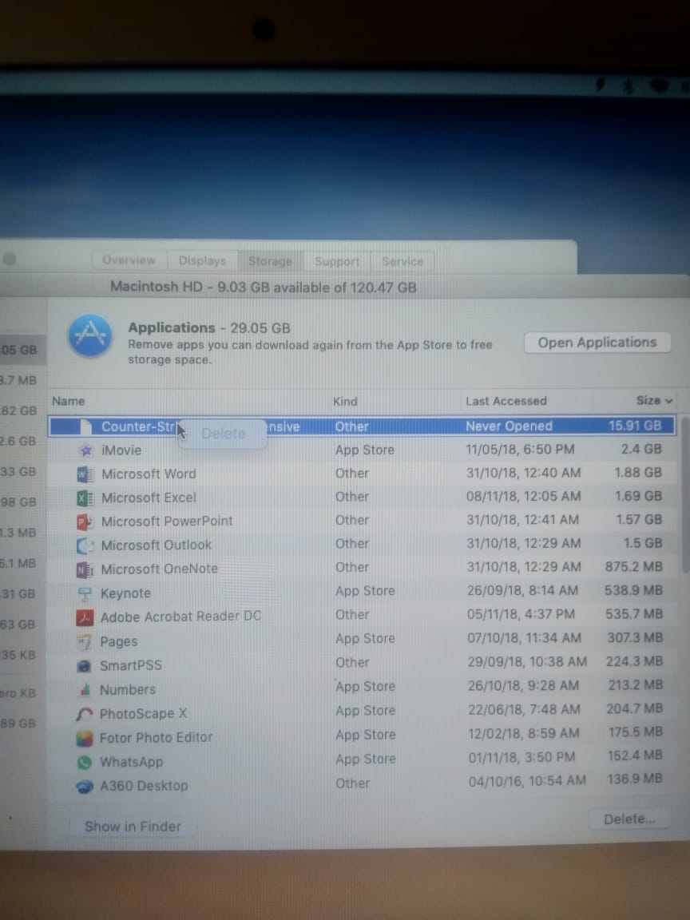This screenshot has width=690, height=920.
Task: Select the A360 Desktop row name
Action: coord(144,786)
